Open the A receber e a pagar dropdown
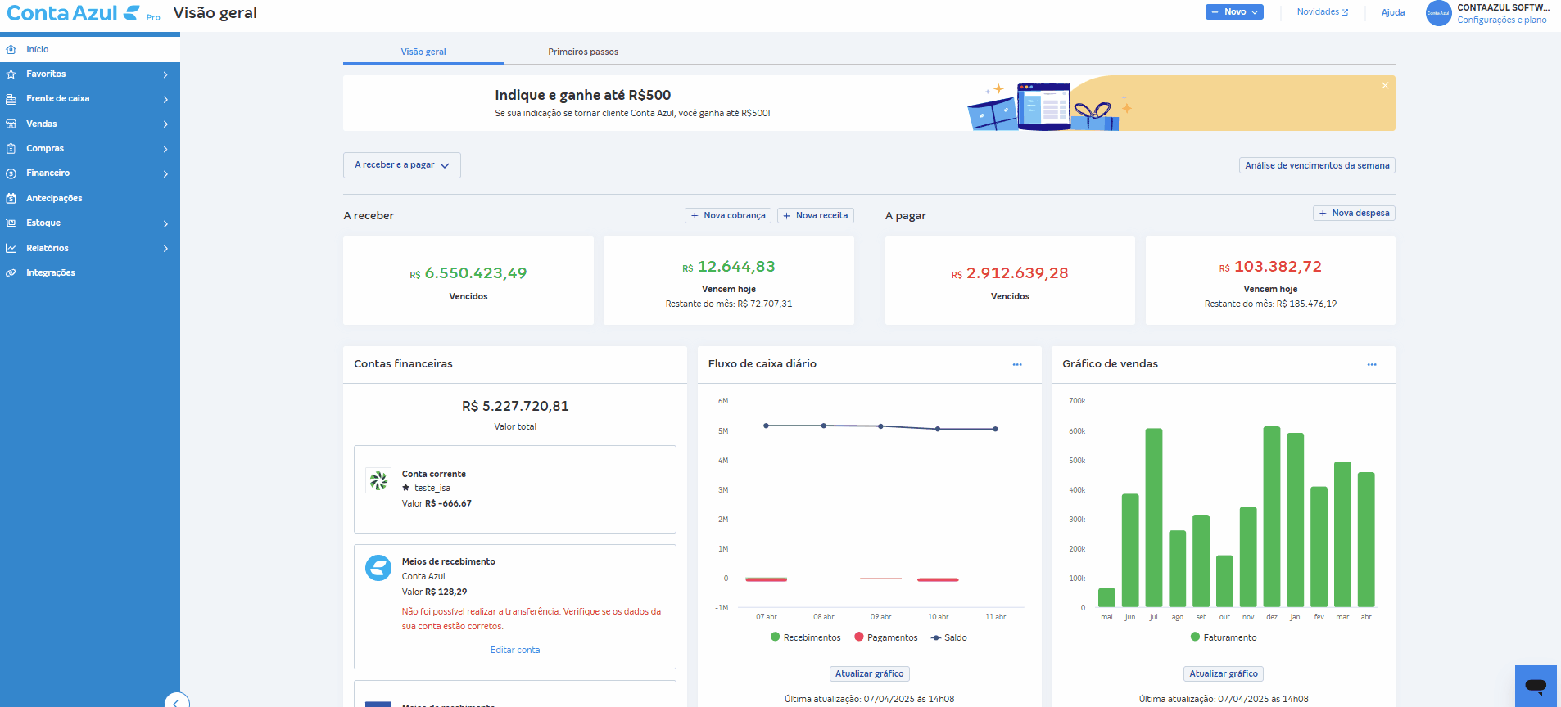The image size is (1561, 707). tap(401, 165)
